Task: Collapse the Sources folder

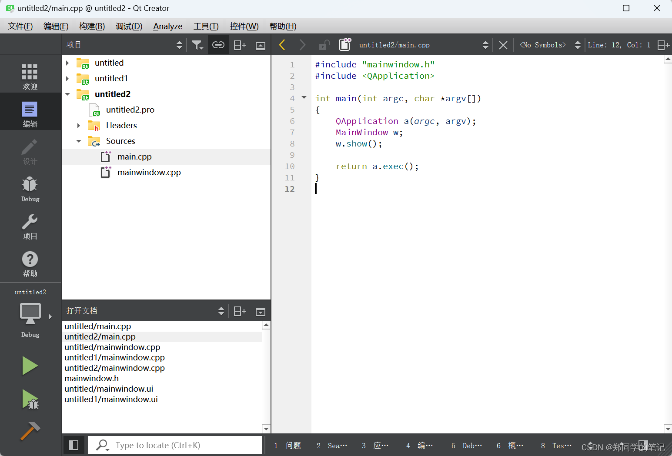Action: click(x=79, y=141)
